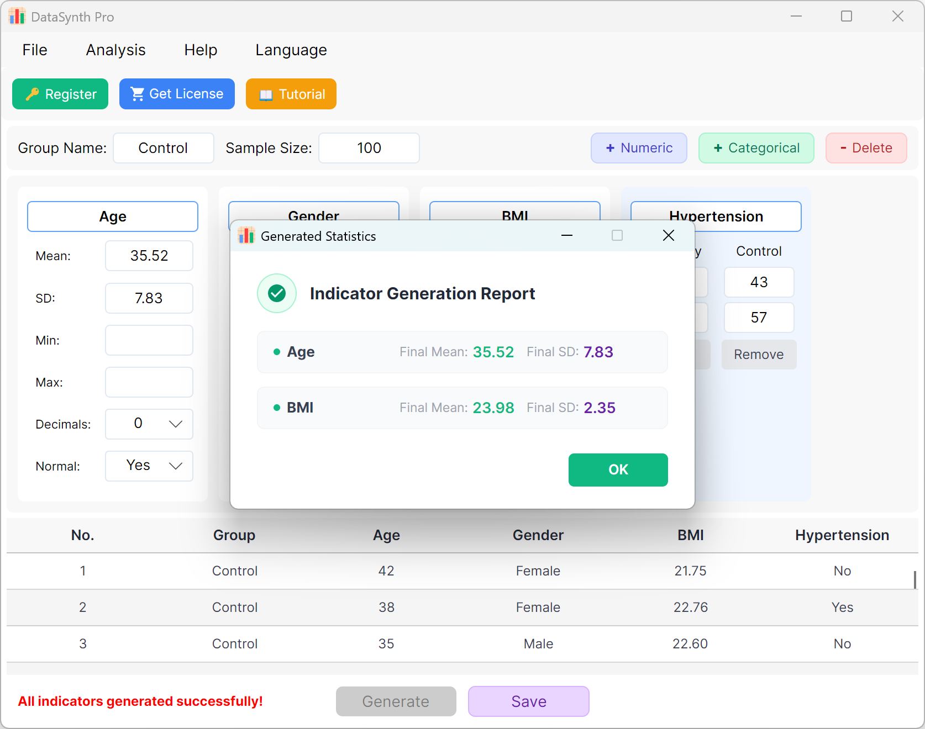Click the Hypertension column header in table
The width and height of the screenshot is (925, 729).
[842, 535]
